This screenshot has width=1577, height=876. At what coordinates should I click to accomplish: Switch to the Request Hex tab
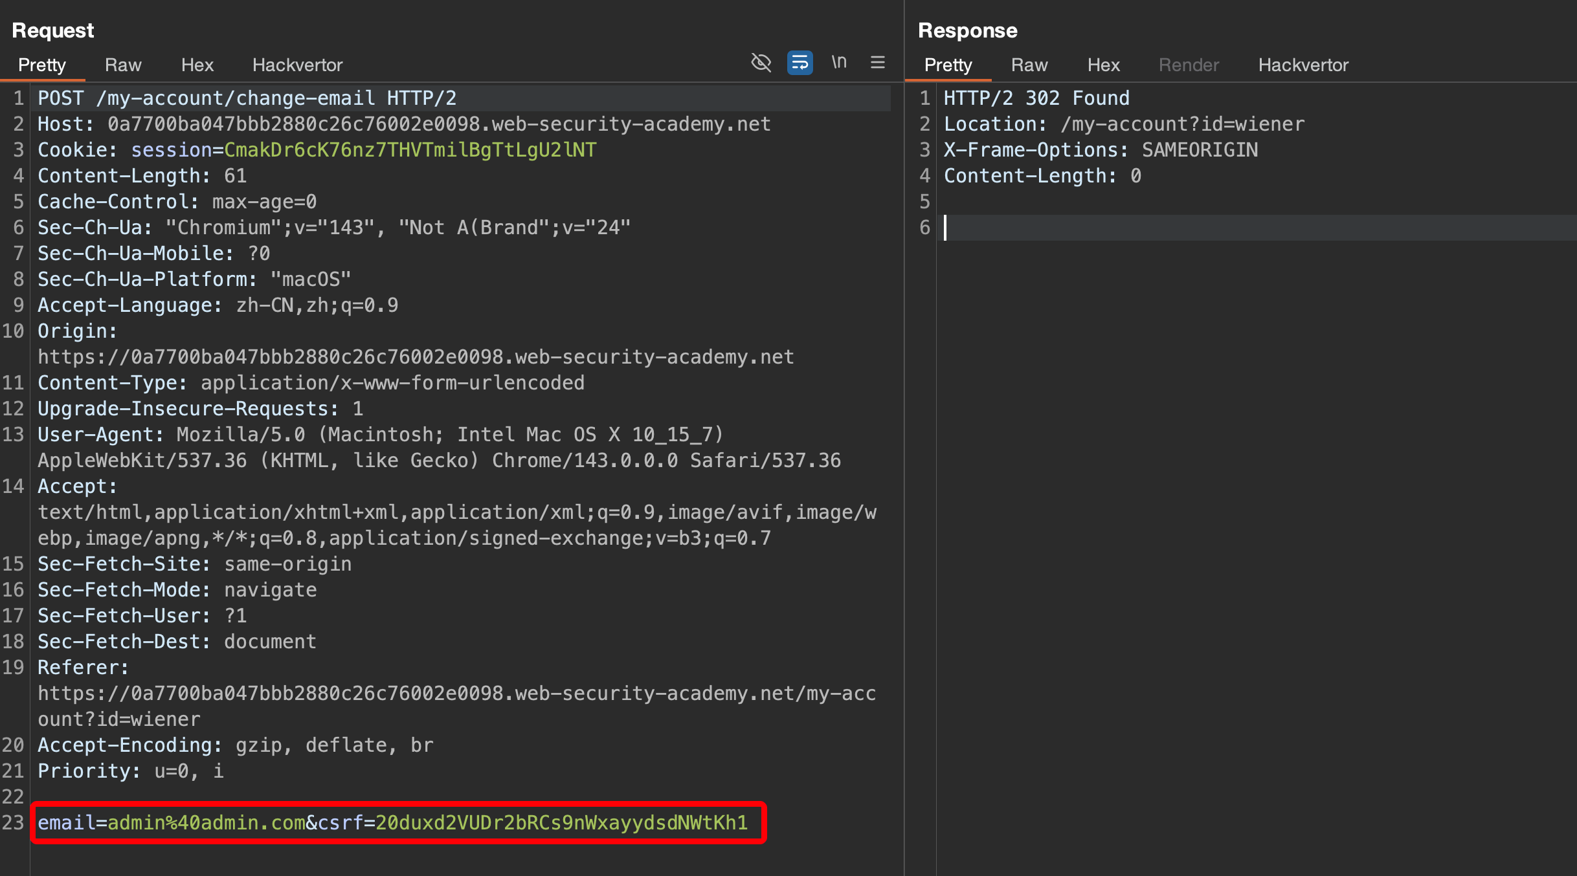[197, 65]
